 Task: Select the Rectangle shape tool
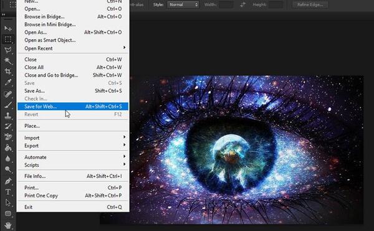8,214
